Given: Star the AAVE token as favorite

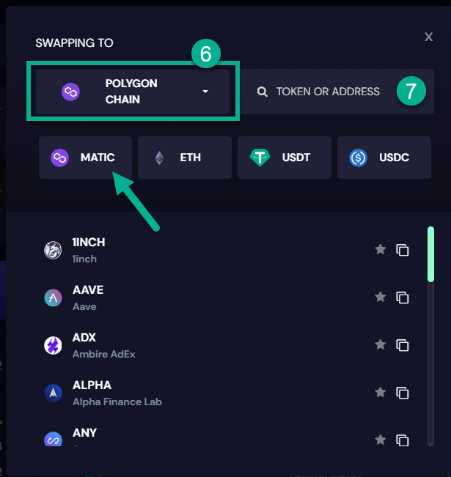Looking at the screenshot, I should (x=380, y=297).
